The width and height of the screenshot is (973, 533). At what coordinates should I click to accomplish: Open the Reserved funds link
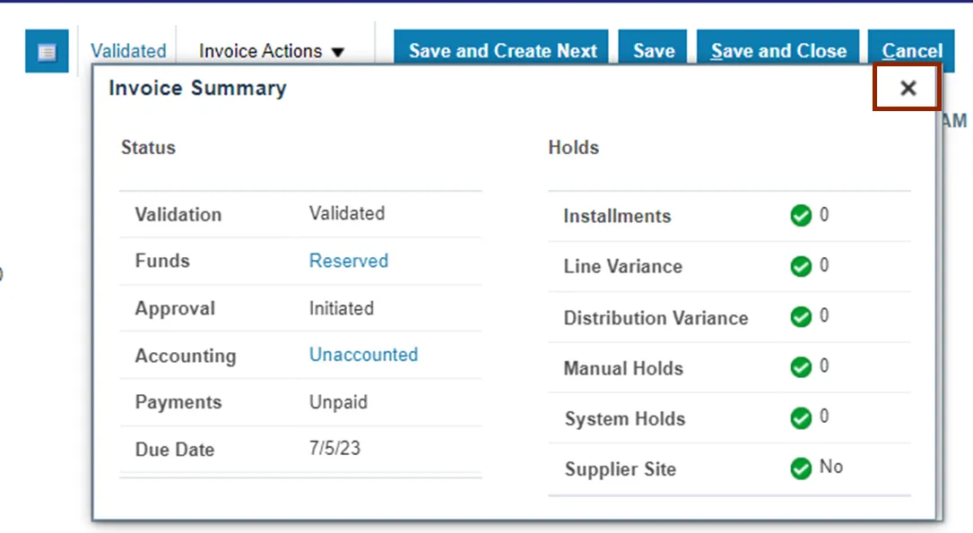click(348, 261)
